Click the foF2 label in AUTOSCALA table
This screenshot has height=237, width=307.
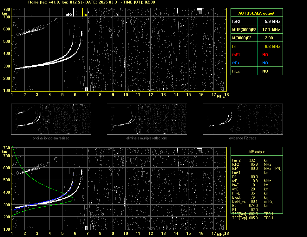pyautogui.click(x=236, y=22)
